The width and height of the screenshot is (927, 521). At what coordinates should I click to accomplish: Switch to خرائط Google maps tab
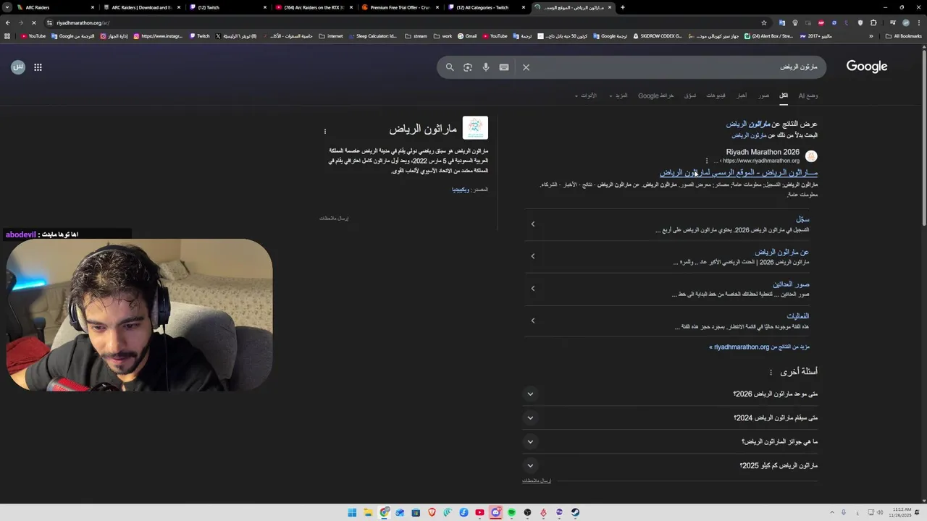[x=656, y=96]
